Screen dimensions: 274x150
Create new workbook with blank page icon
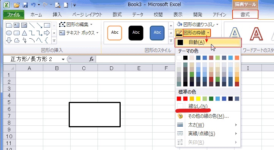[66, 5]
